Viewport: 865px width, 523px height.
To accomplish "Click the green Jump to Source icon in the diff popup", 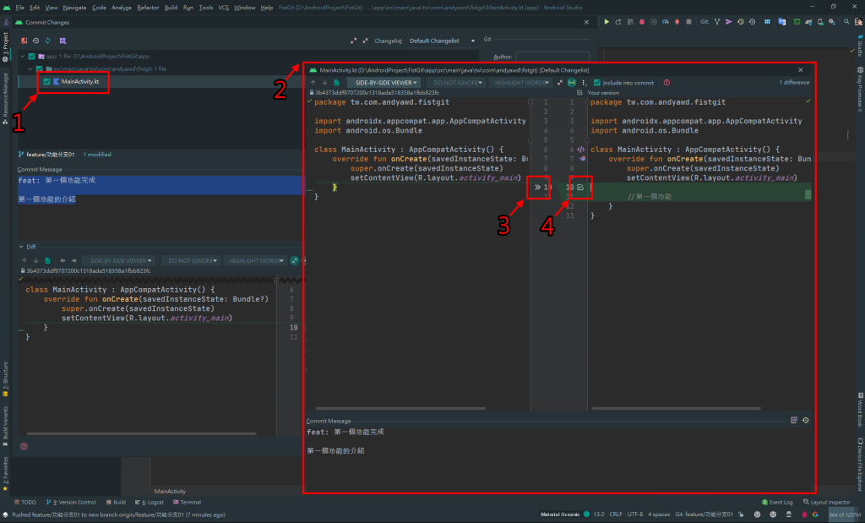I will (336, 83).
